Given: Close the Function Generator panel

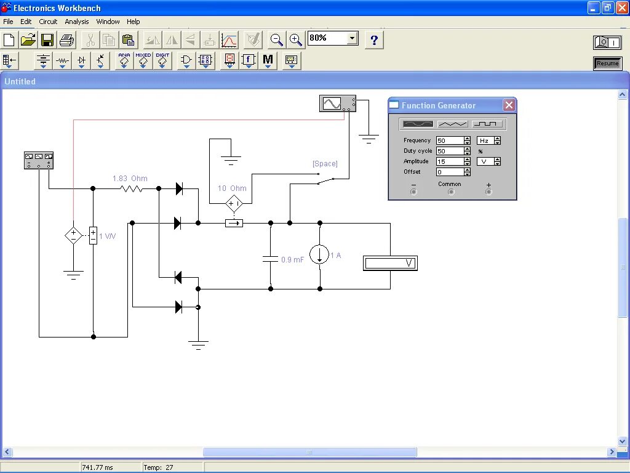Looking at the screenshot, I should (x=509, y=105).
